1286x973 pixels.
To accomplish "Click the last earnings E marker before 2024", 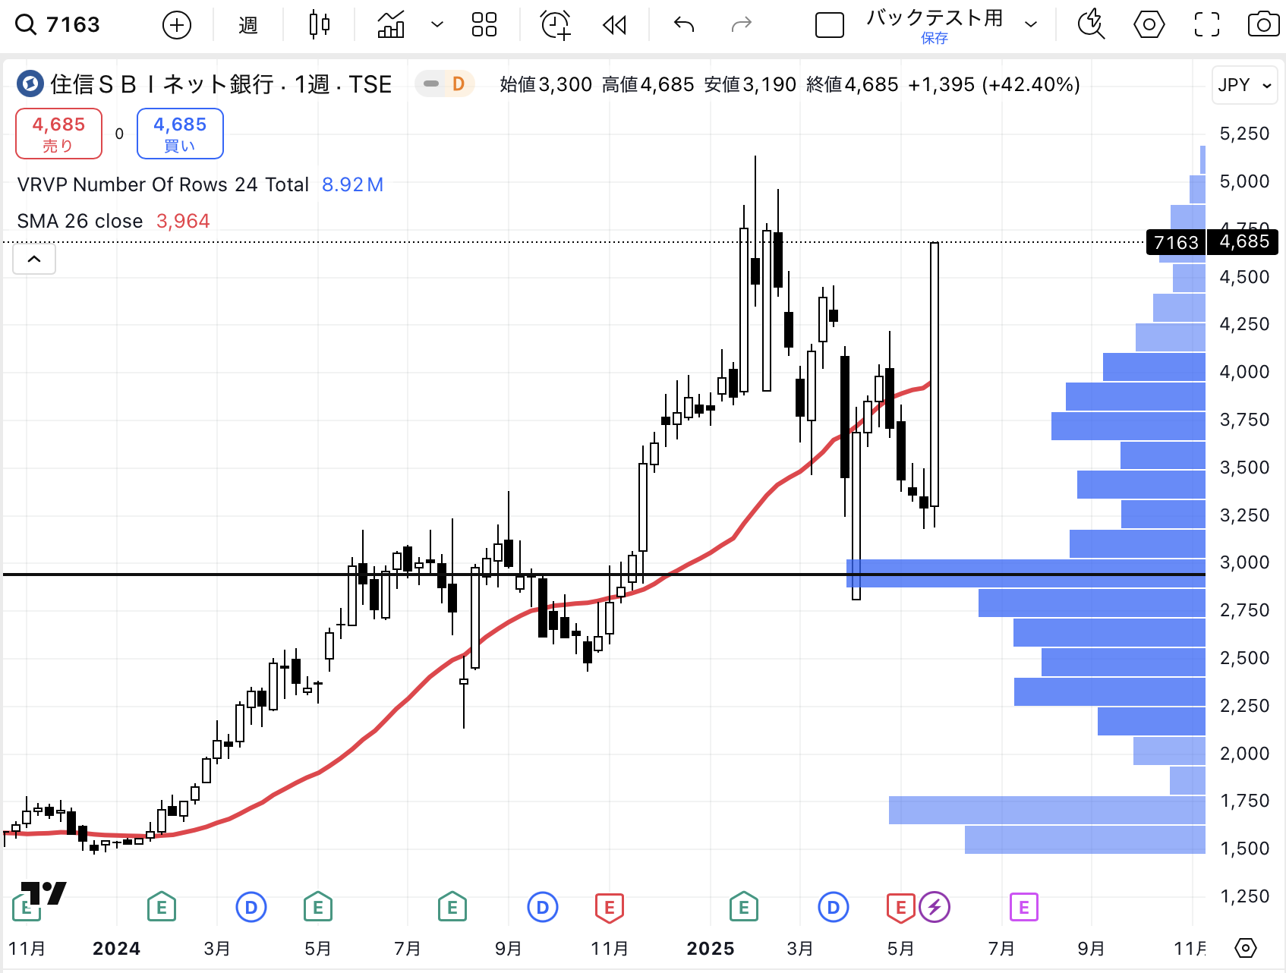I will tap(27, 907).
